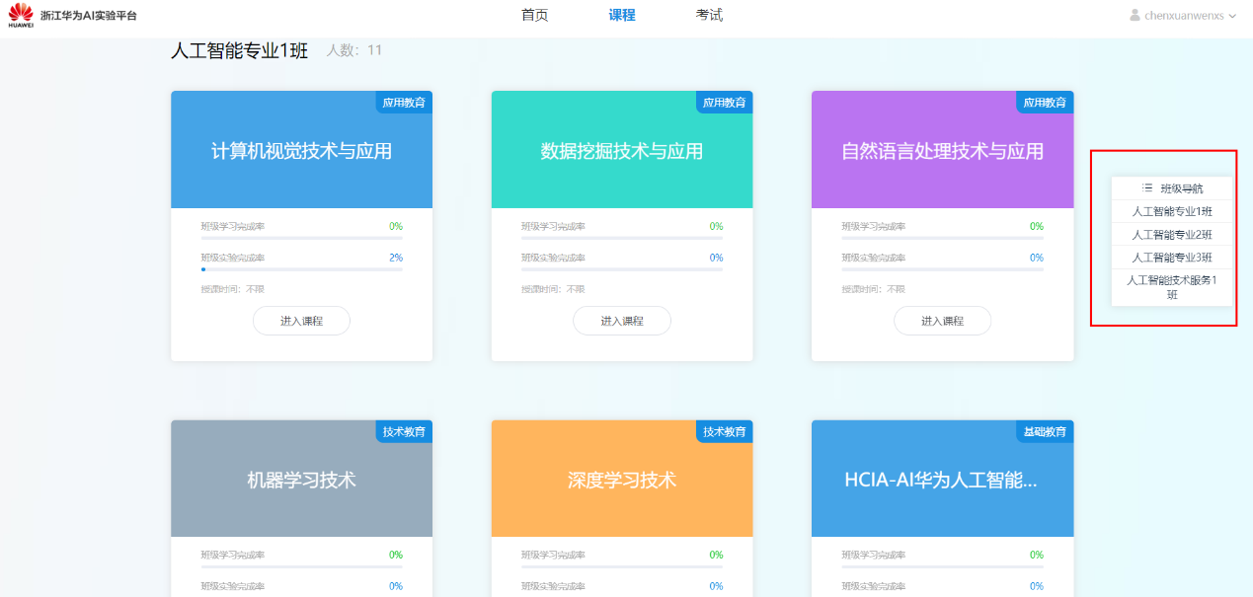The height and width of the screenshot is (597, 1253).
Task: Click the 人工智能专业1班 page heading
Action: click(240, 50)
